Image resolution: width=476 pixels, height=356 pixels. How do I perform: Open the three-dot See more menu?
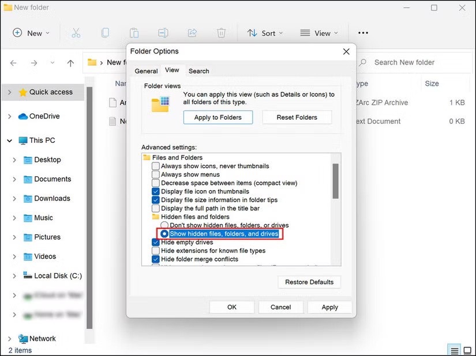coord(363,33)
